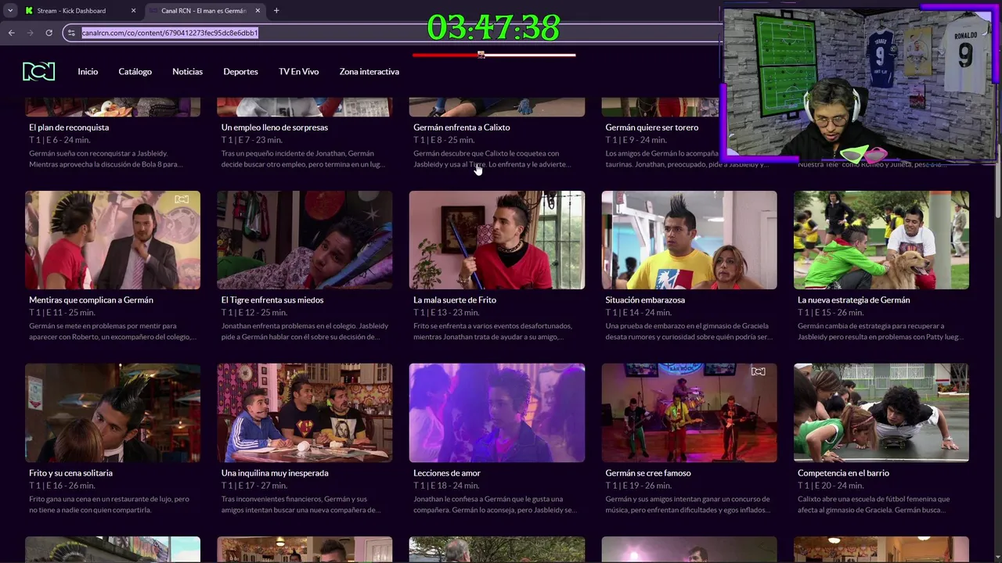Open the La nueva estrategia de Germán thumbnail
This screenshot has width=1002, height=563.
tap(881, 240)
